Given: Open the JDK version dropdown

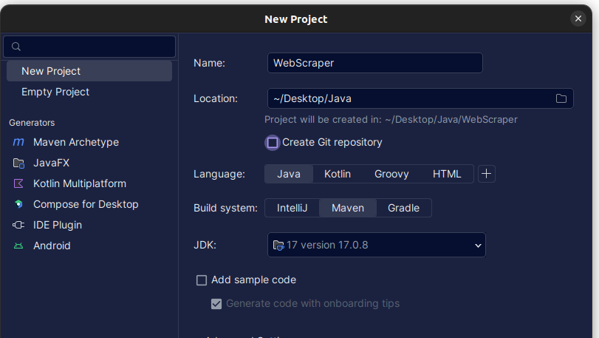Looking at the screenshot, I should pos(376,245).
